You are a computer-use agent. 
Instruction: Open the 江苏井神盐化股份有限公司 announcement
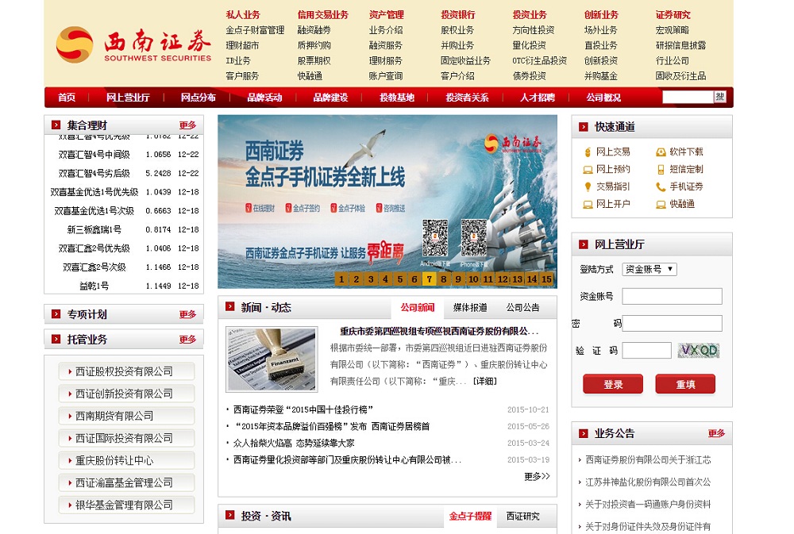coord(648,482)
